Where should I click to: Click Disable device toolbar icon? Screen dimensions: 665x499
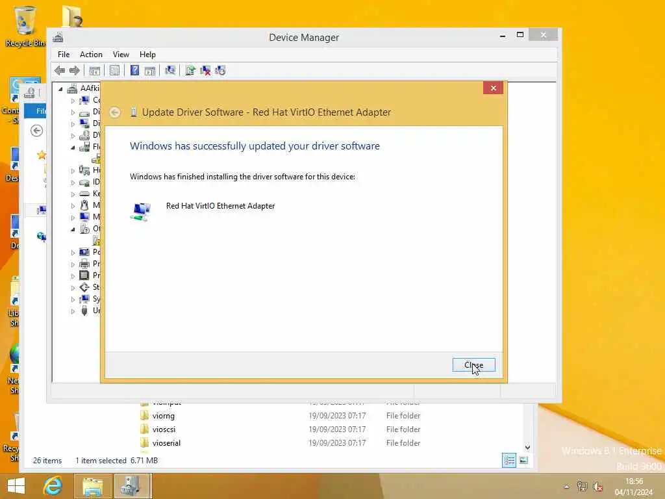pos(220,70)
